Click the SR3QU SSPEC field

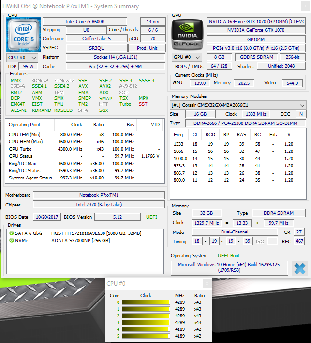[x=97, y=48]
